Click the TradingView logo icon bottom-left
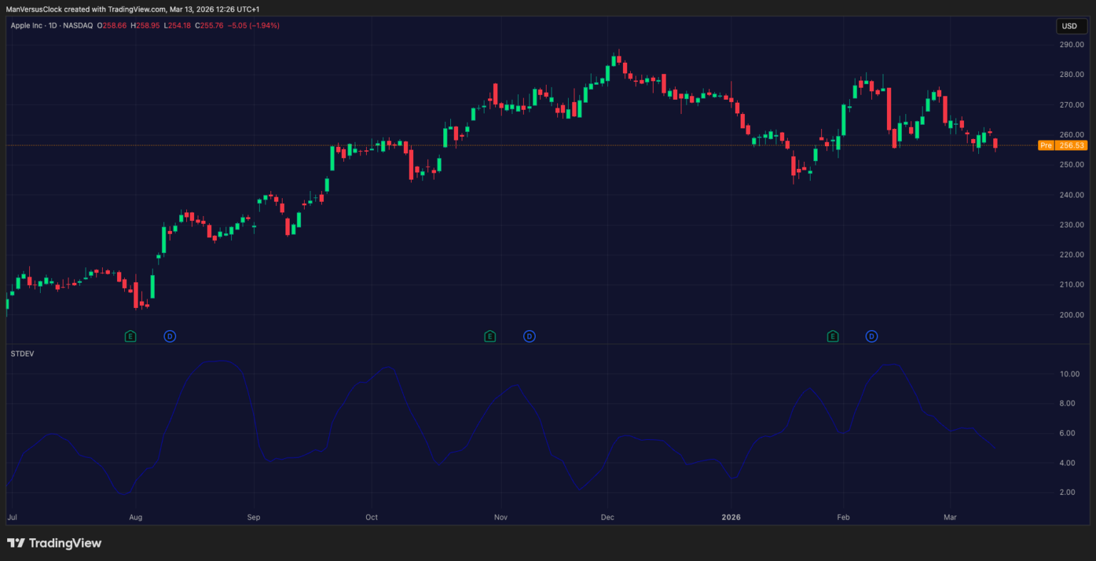The width and height of the screenshot is (1096, 561). [x=16, y=542]
